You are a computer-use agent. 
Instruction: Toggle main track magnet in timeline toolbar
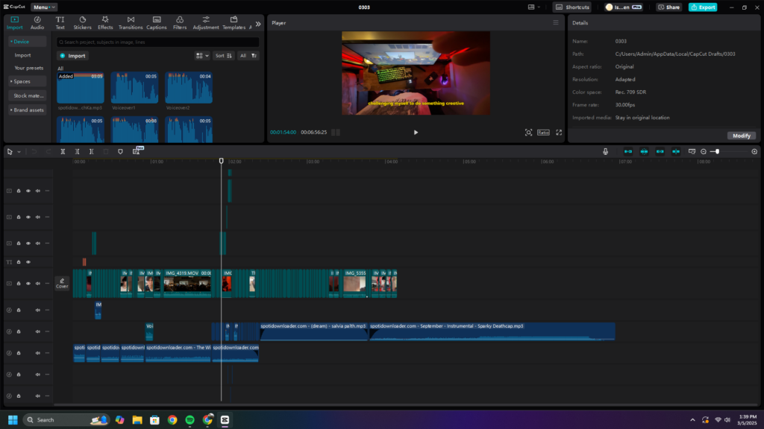click(x=628, y=152)
